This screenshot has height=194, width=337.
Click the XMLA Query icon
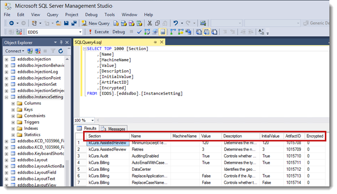(139, 23)
